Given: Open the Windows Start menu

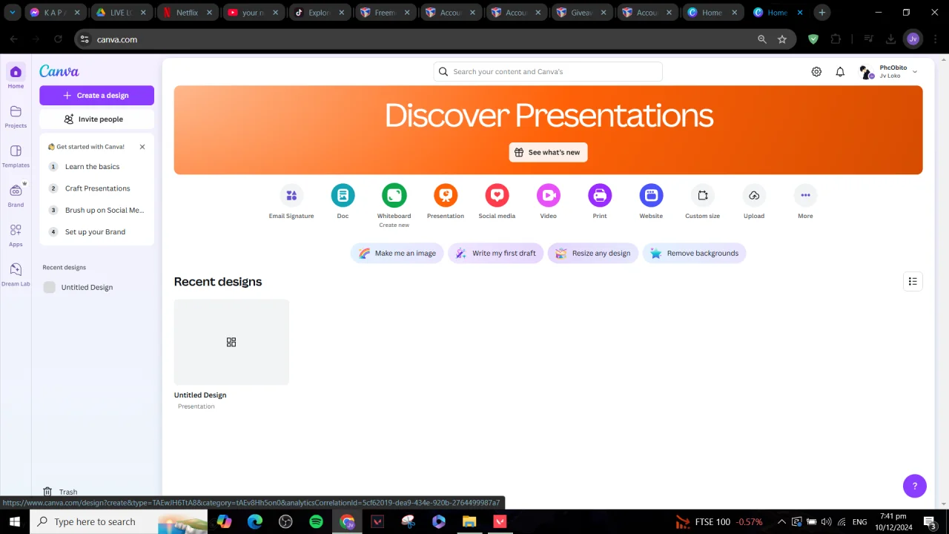Looking at the screenshot, I should (15, 522).
